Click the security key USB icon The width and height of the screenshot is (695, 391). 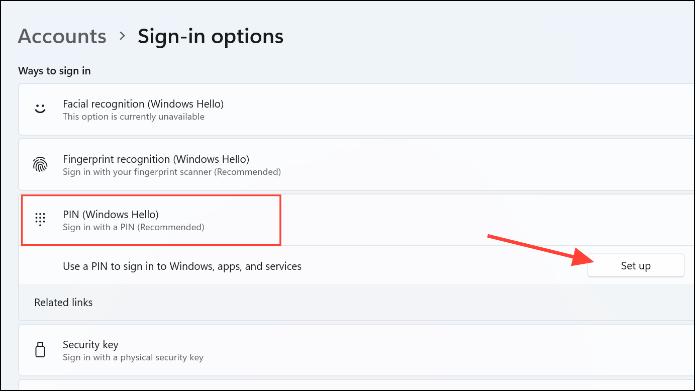click(x=40, y=350)
